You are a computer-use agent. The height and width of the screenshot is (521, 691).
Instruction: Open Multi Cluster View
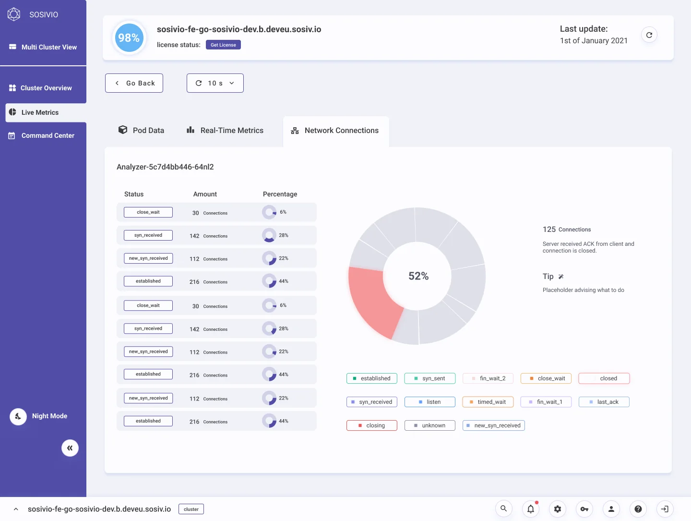tap(43, 47)
